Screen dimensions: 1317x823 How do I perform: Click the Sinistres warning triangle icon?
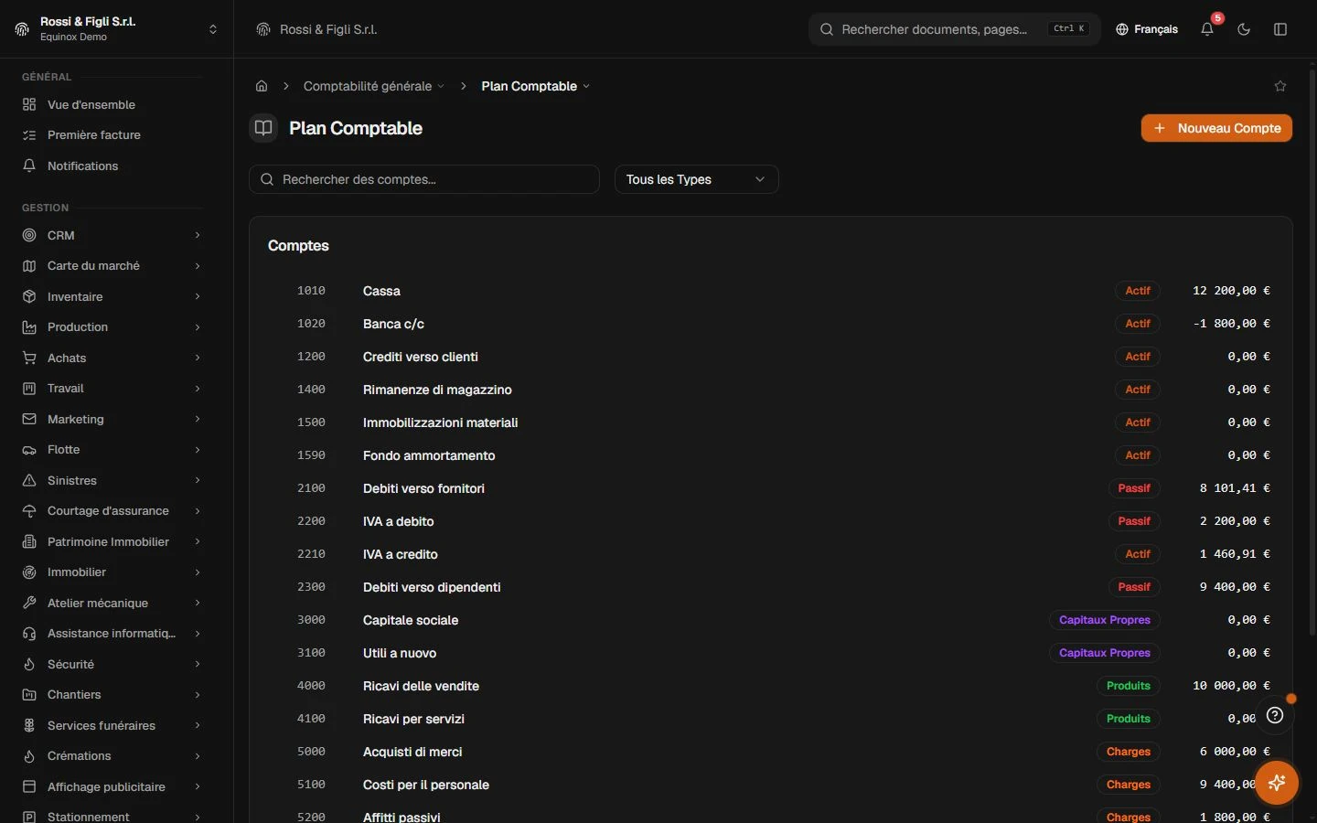(x=29, y=480)
